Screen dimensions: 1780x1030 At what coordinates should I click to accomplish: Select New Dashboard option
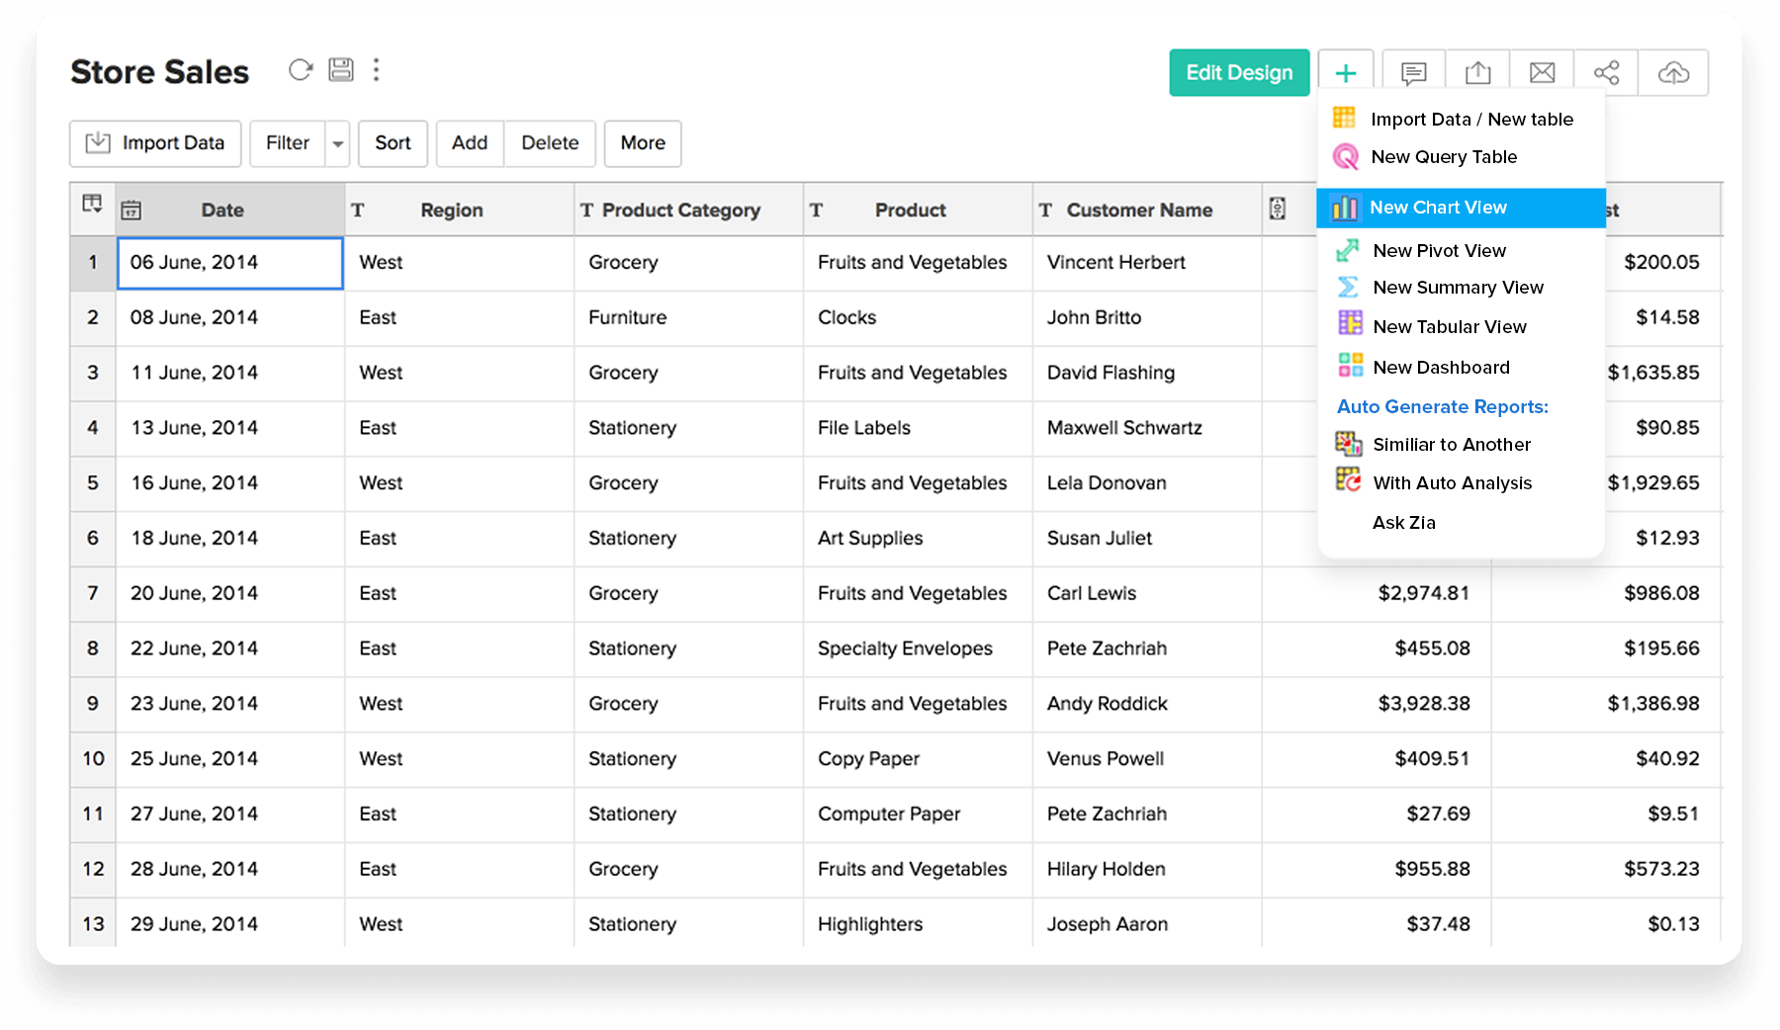click(x=1441, y=368)
